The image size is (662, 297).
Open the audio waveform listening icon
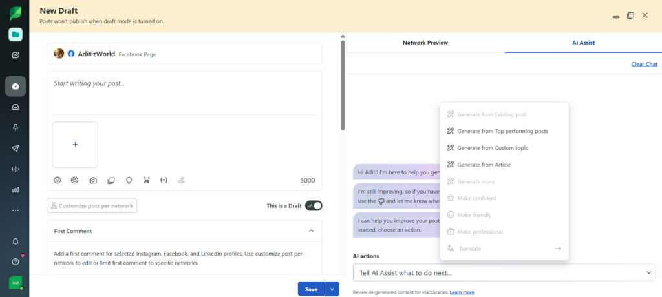tap(16, 169)
